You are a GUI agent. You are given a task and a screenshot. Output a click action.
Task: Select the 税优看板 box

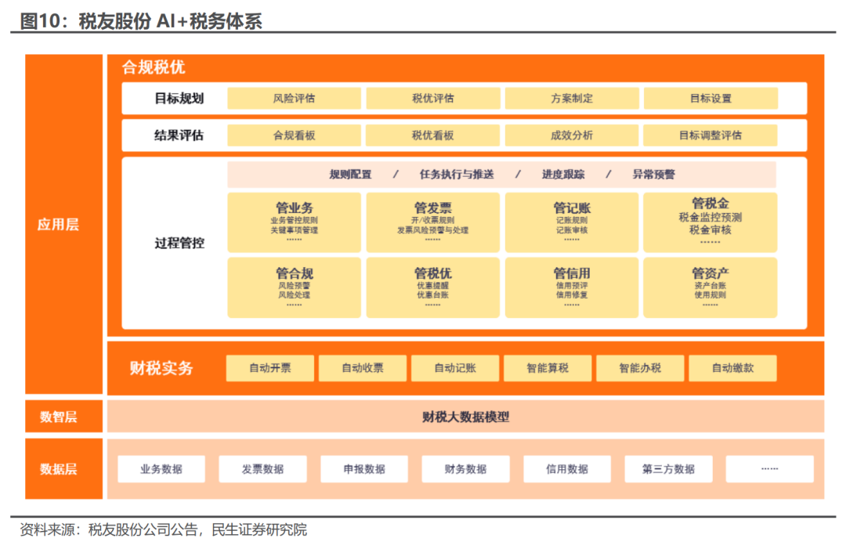[x=432, y=135]
